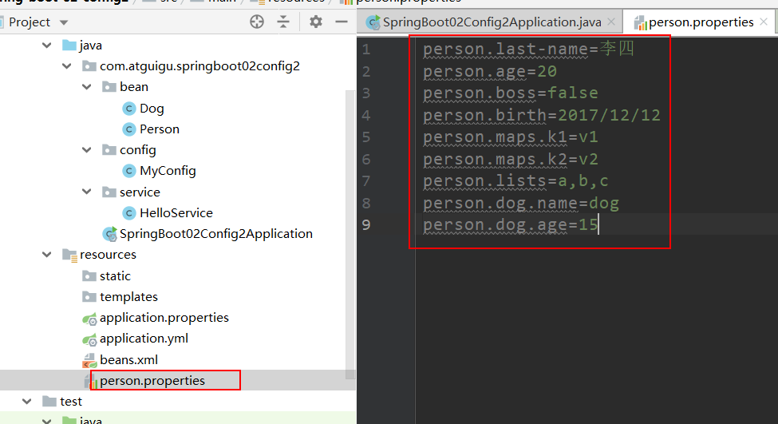This screenshot has width=778, height=424.
Task: Collapse the resources folder
Action: click(46, 255)
